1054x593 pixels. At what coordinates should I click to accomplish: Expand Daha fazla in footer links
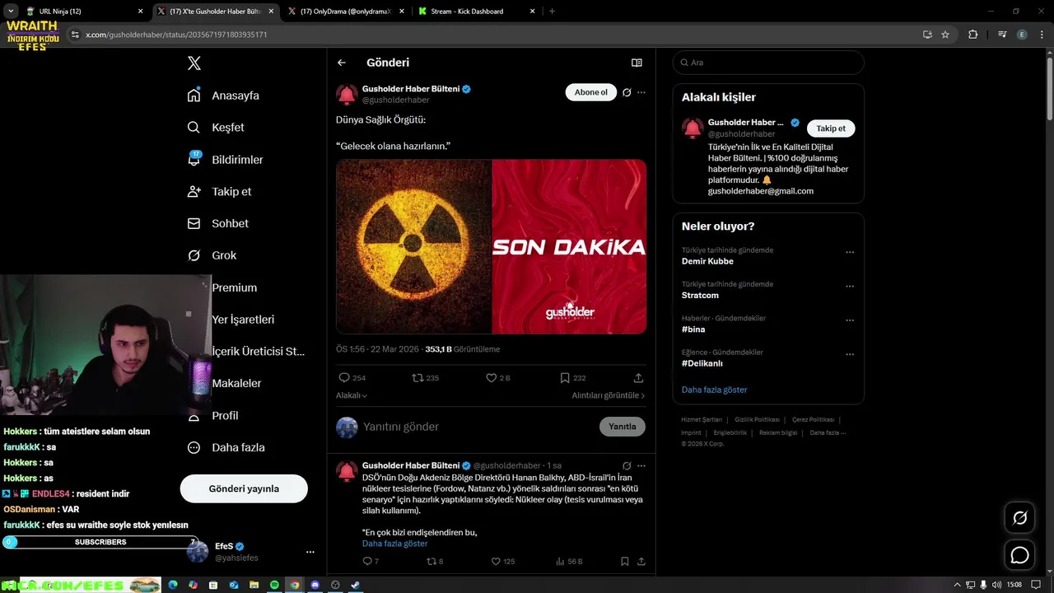pyautogui.click(x=828, y=432)
